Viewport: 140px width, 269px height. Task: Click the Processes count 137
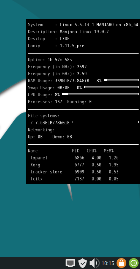tap(58, 102)
